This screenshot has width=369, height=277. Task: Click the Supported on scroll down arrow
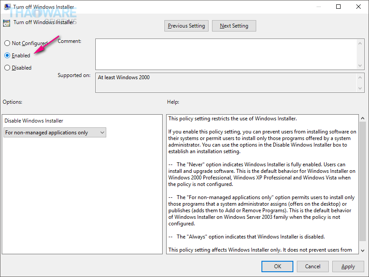360,88
